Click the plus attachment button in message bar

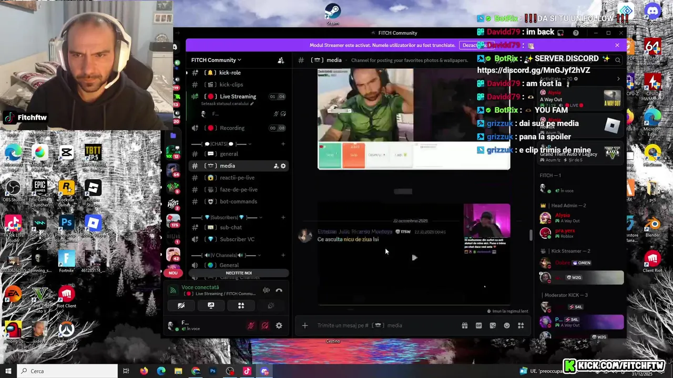tap(304, 325)
